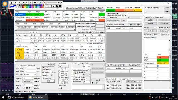Viewport: 178px width, 100px height.
Task: Enable the sqrt4(move checkbox
Action: (x=59, y=83)
